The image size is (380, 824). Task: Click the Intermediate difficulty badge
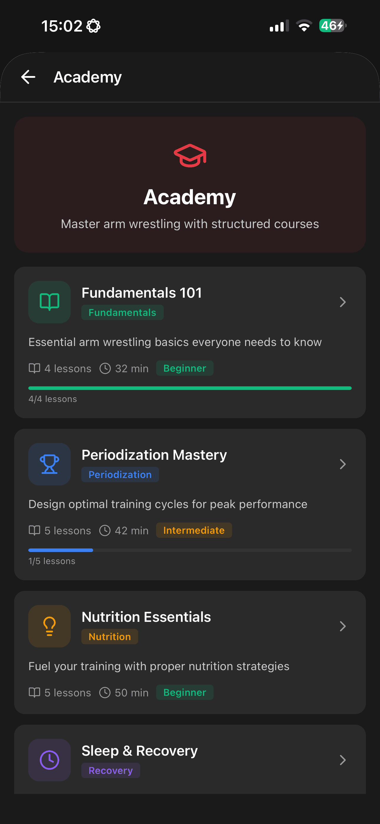(x=194, y=530)
